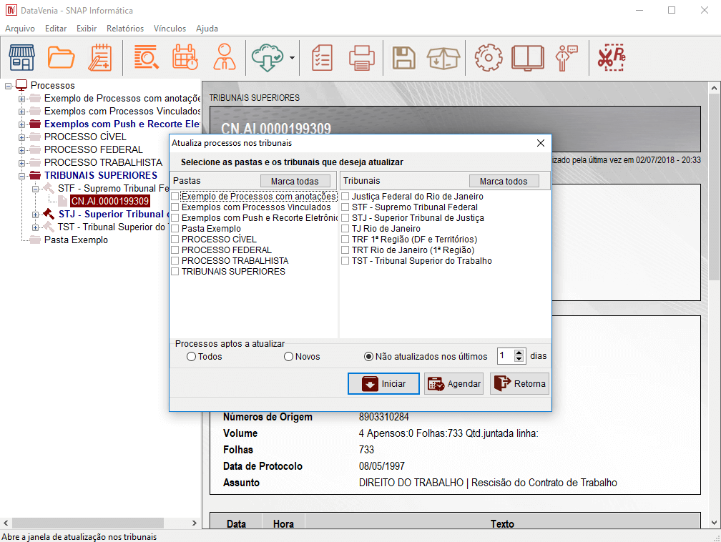The image size is (721, 542).
Task: Click the tree panel horizontal scrollbar thumb
Action: [88, 523]
